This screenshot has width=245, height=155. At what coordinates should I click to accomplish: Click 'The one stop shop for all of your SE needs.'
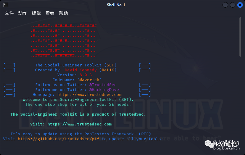78,105
